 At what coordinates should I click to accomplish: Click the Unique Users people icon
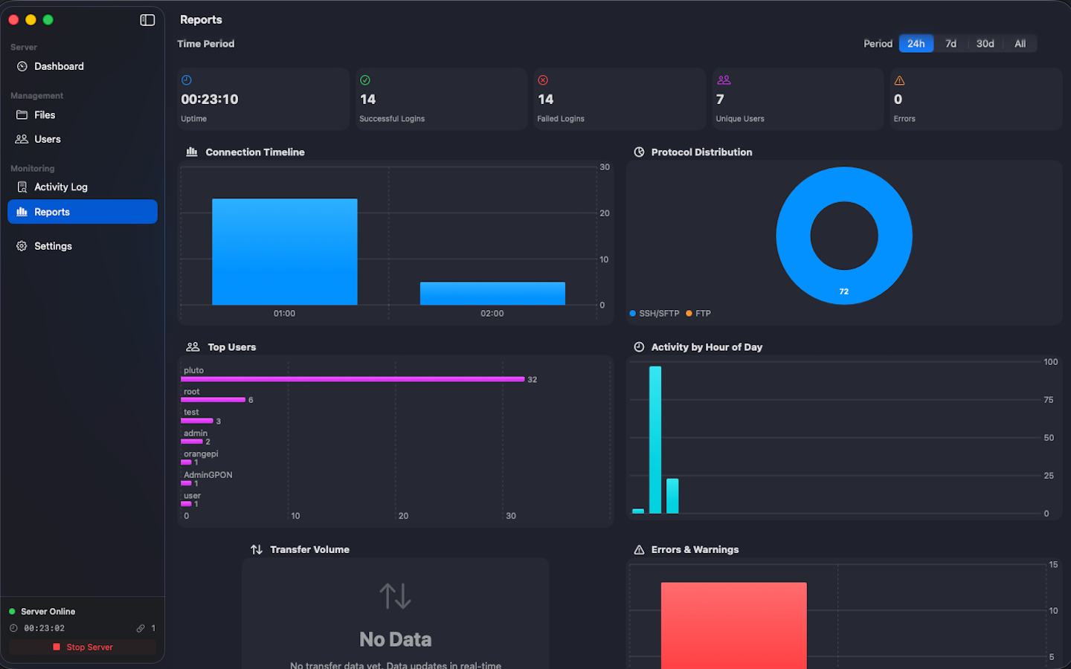pos(724,80)
